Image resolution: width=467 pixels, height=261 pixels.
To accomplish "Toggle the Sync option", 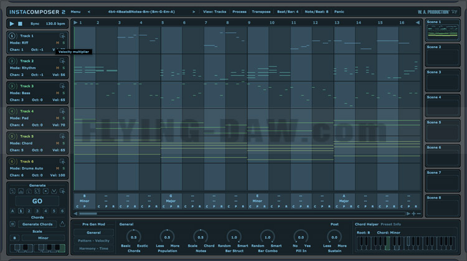I will tap(35, 24).
